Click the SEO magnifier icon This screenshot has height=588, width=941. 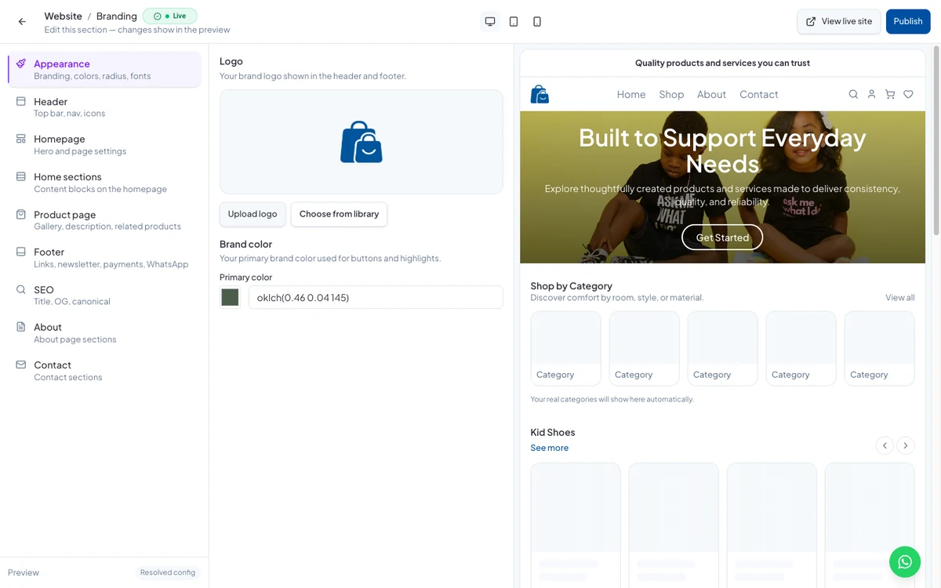tap(21, 289)
